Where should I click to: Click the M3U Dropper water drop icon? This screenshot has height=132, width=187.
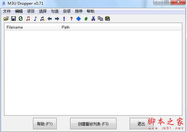pos(4,3)
